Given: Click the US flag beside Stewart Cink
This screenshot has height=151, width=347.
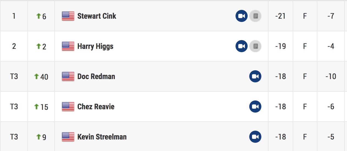Looking at the screenshot, I should [68, 16].
